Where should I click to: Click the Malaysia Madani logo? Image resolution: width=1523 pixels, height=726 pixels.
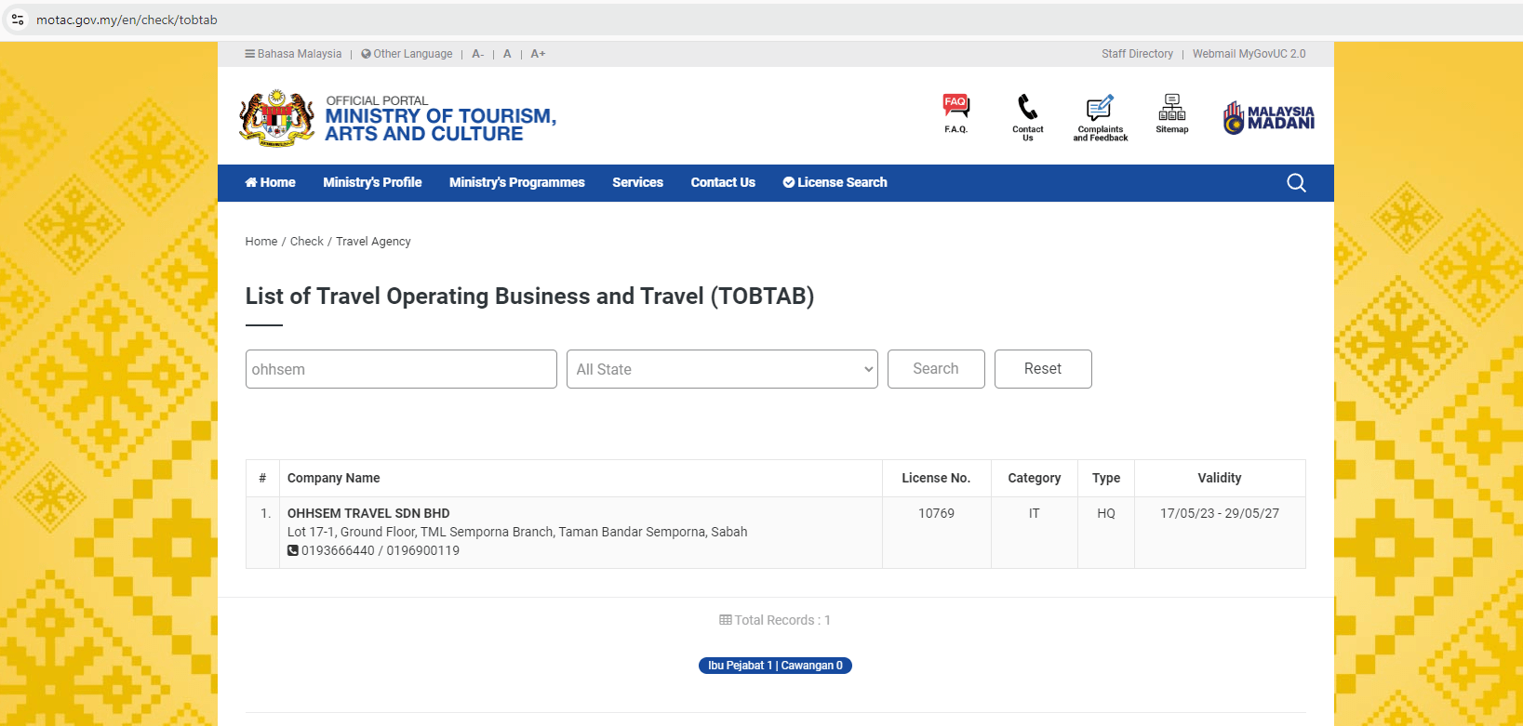coord(1268,118)
